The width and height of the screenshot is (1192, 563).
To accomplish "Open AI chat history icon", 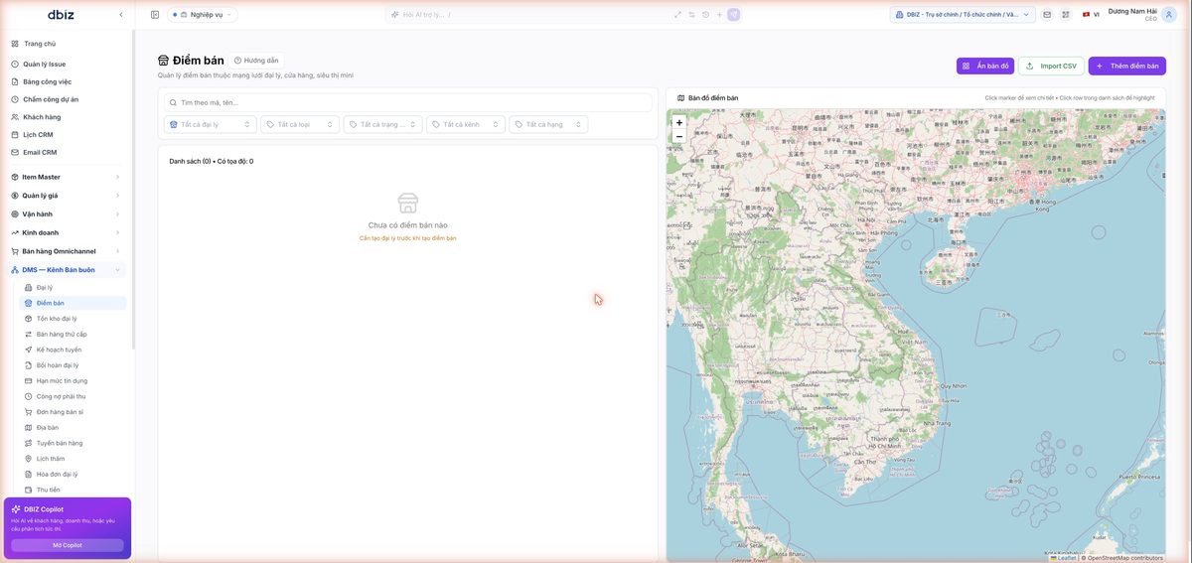I will tap(705, 15).
